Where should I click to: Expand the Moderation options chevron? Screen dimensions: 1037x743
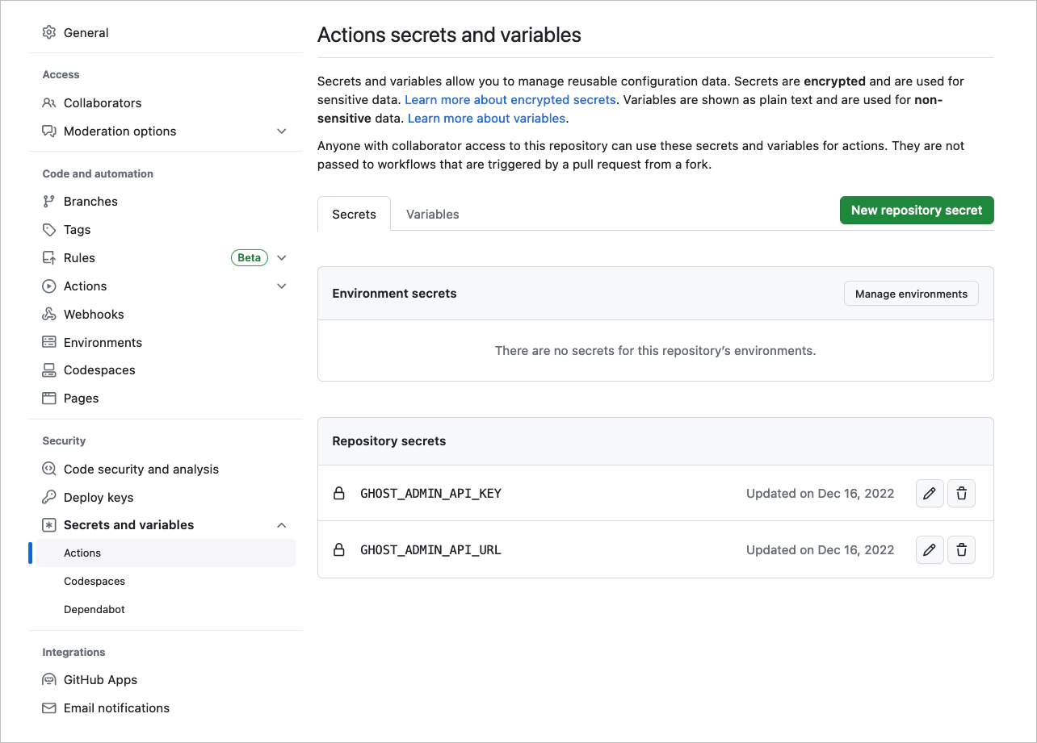[281, 131]
